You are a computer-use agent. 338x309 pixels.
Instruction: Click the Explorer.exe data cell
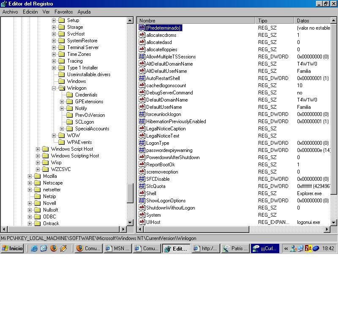[309, 193]
